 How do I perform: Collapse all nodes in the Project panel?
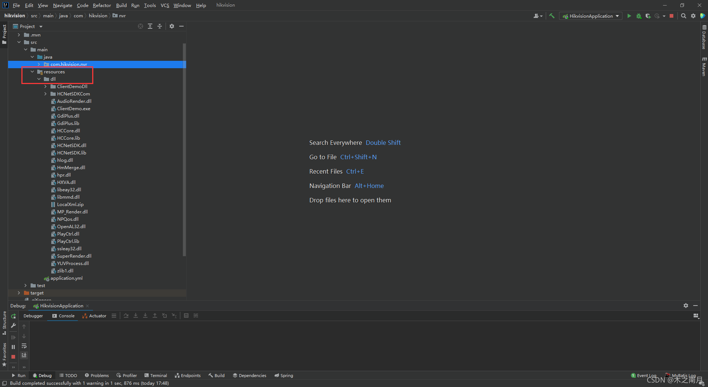[x=160, y=26]
